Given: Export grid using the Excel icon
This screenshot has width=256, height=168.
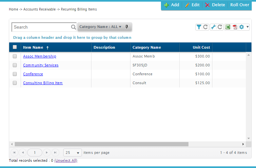Looking at the screenshot, I should coord(227,27).
